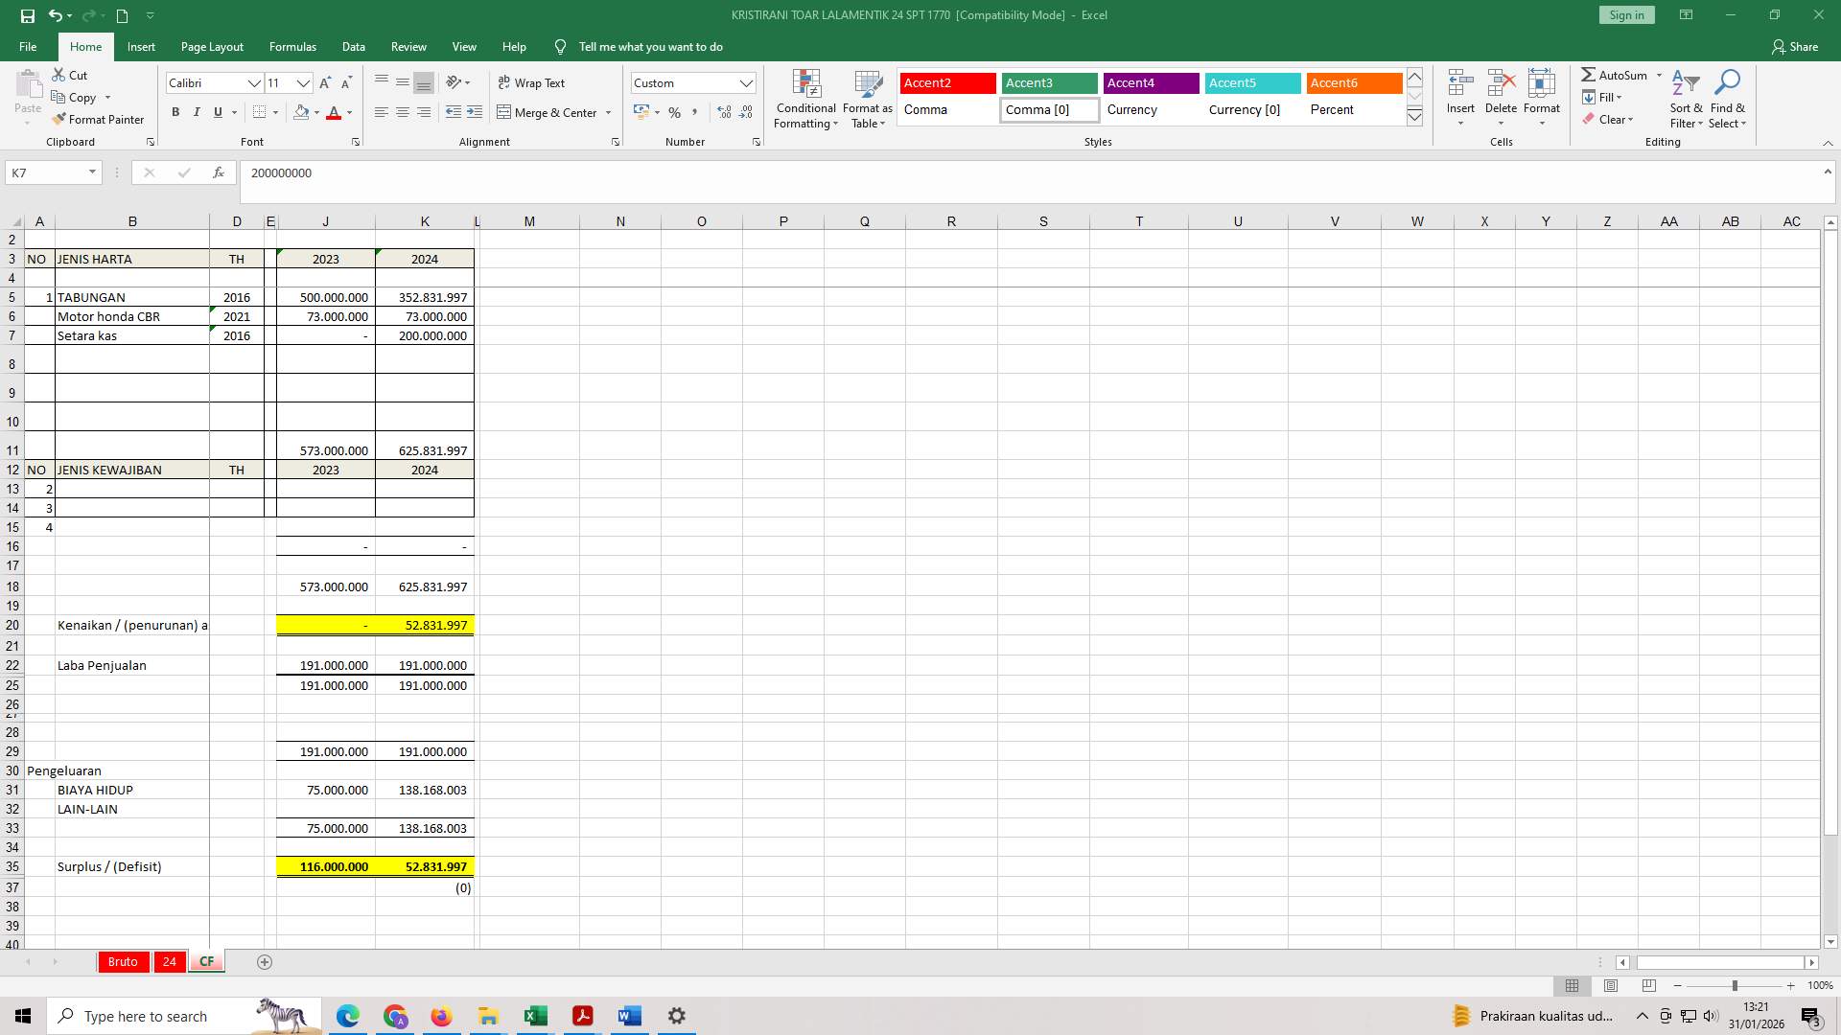Apply Merge & Center to selection
Image resolution: width=1841 pixels, height=1035 pixels.
[554, 112]
